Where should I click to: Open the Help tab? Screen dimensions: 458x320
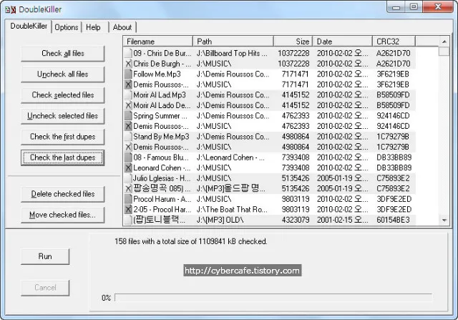point(94,27)
